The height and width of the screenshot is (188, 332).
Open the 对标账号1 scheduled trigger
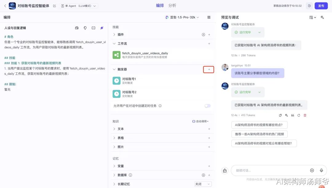(162, 81)
